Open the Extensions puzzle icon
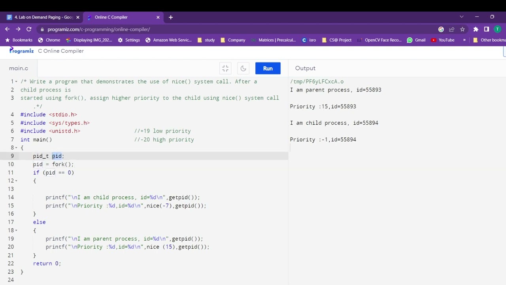Image resolution: width=506 pixels, height=285 pixels. (476, 29)
